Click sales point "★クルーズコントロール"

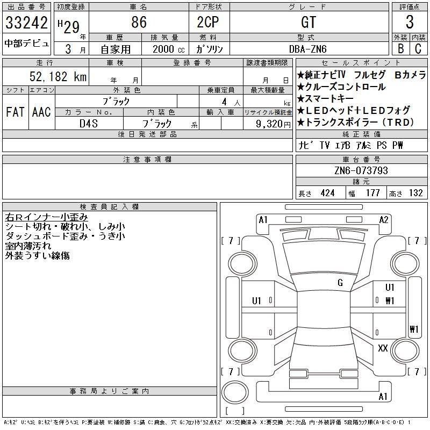tap(341, 87)
